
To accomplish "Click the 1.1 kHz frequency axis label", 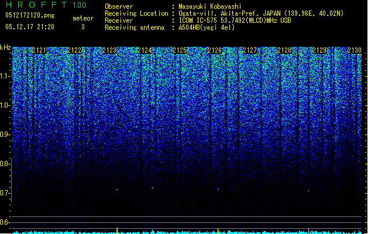I will [x=5, y=76].
